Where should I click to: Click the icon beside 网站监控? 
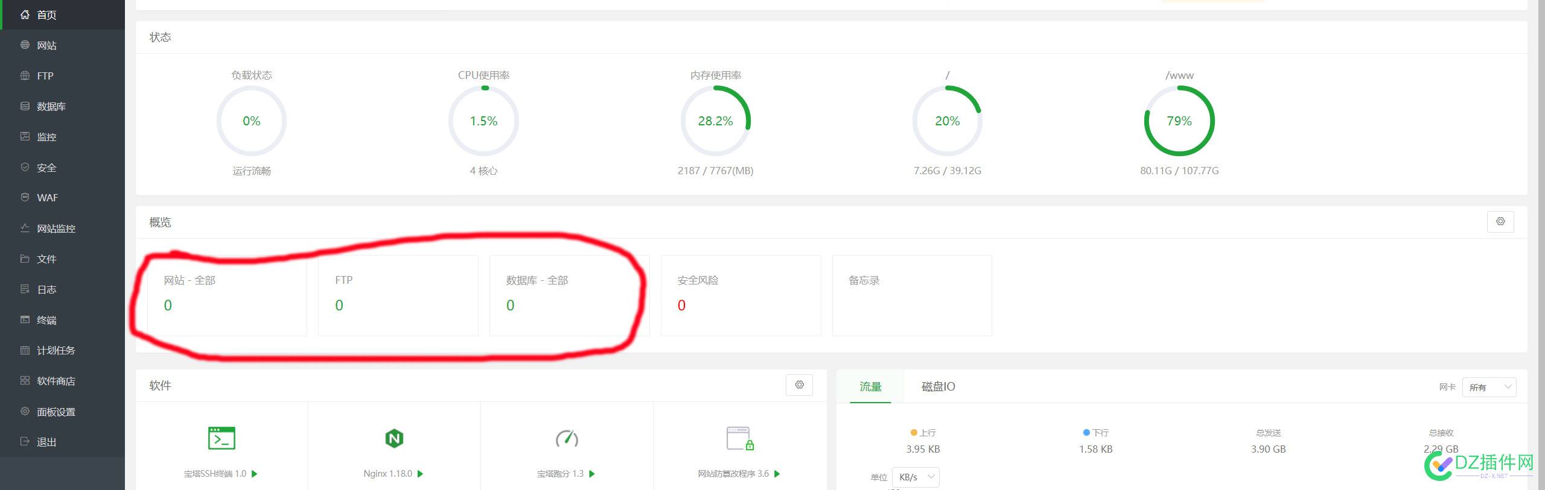25,228
